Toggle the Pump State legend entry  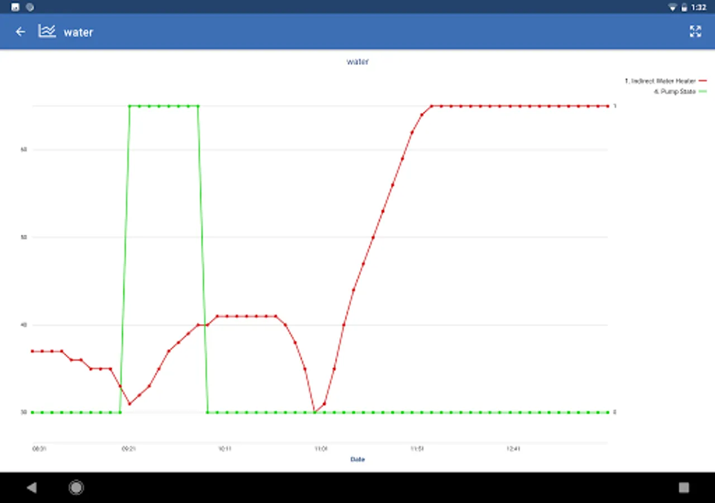[x=680, y=91]
